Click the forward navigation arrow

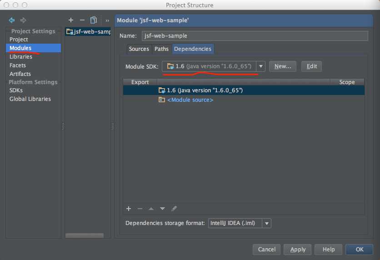(x=23, y=20)
